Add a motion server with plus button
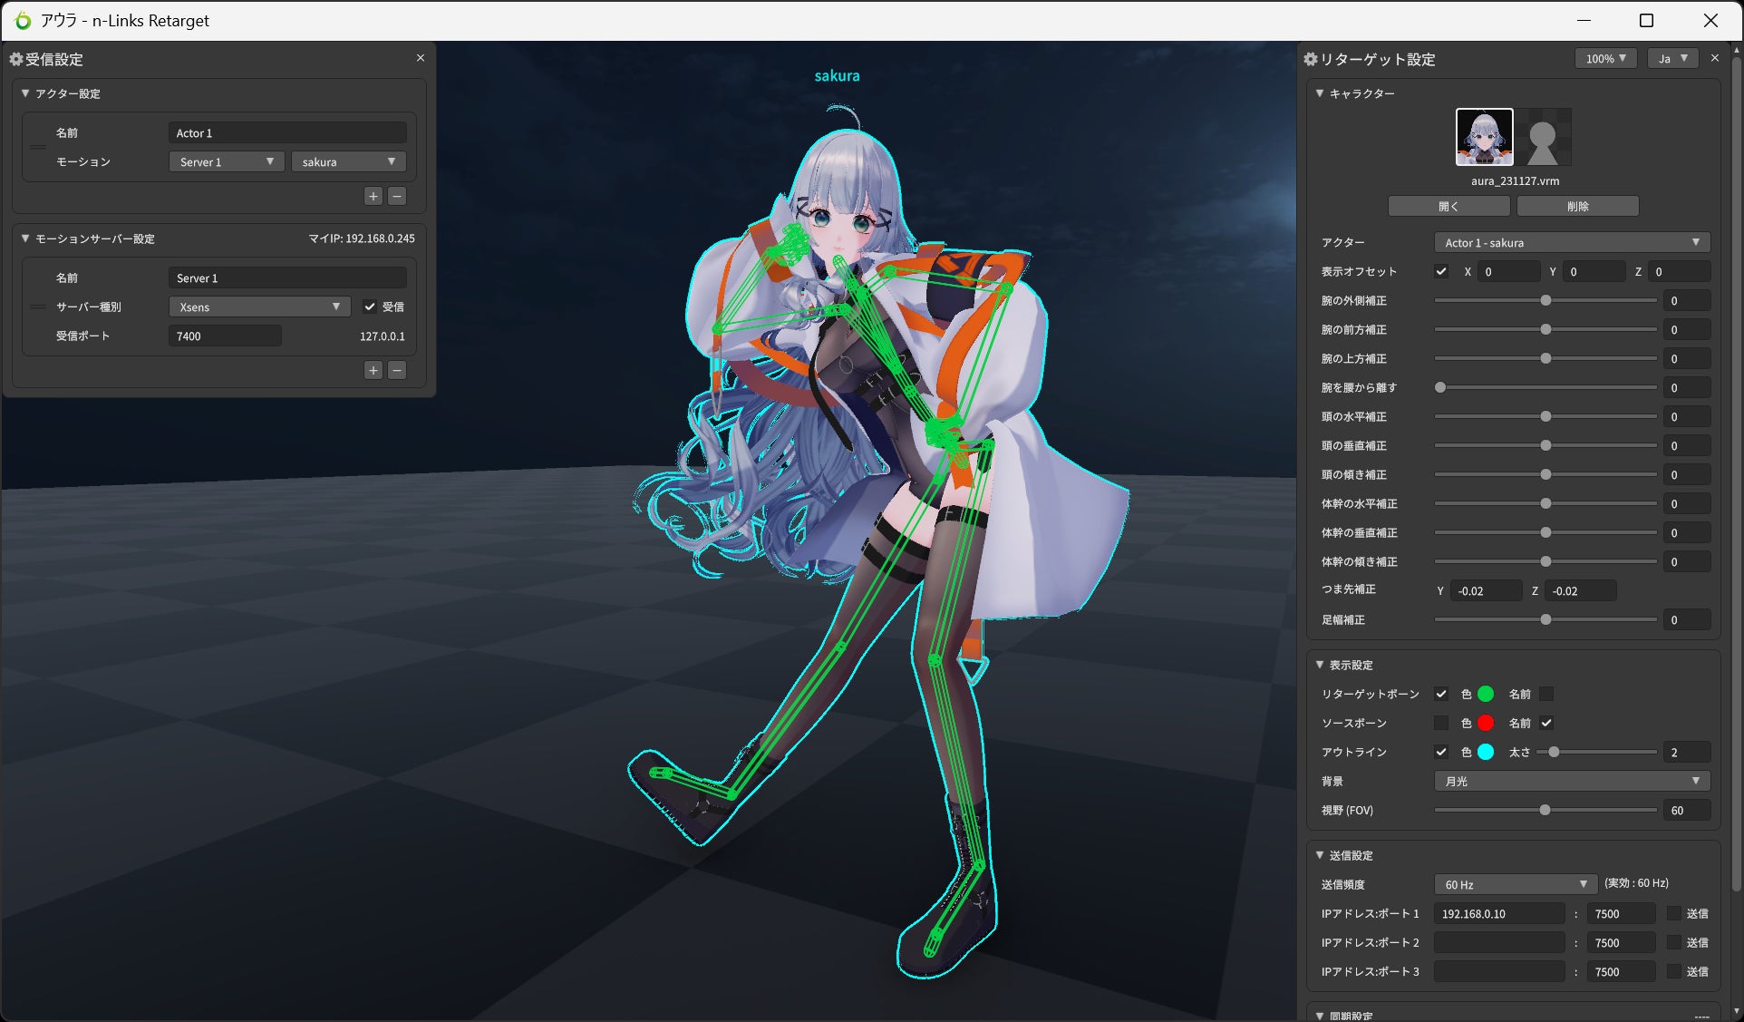 tap(373, 370)
